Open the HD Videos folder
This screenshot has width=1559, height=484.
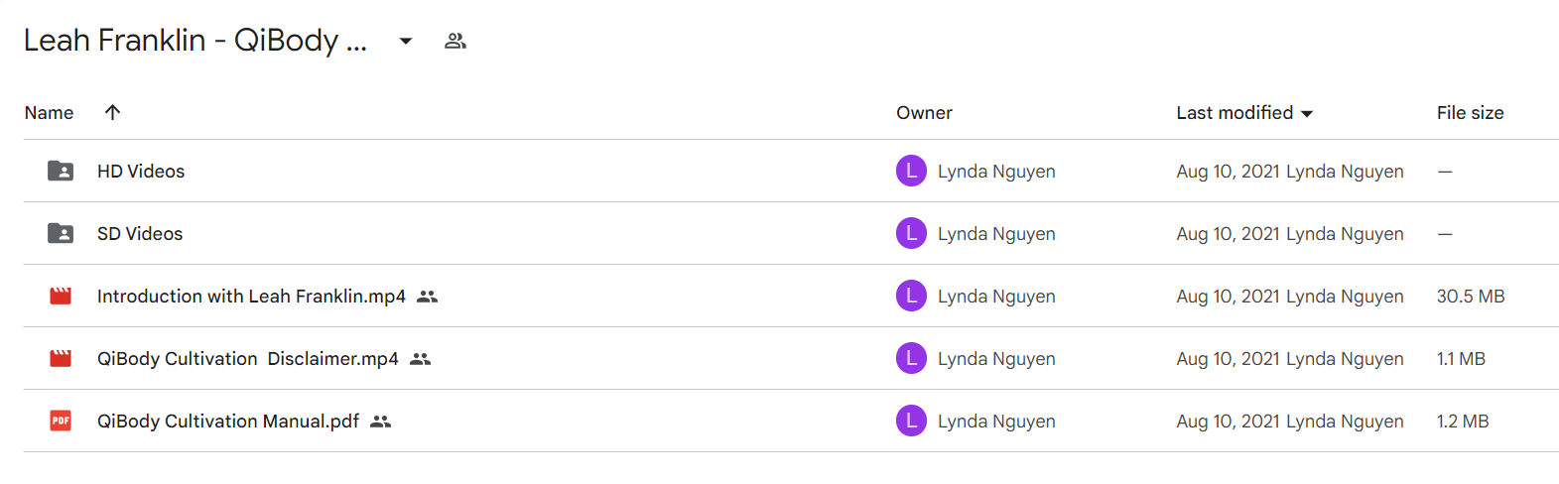tap(141, 171)
